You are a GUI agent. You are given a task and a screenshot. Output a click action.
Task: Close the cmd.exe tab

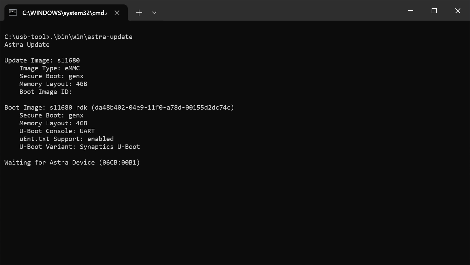coord(117,13)
